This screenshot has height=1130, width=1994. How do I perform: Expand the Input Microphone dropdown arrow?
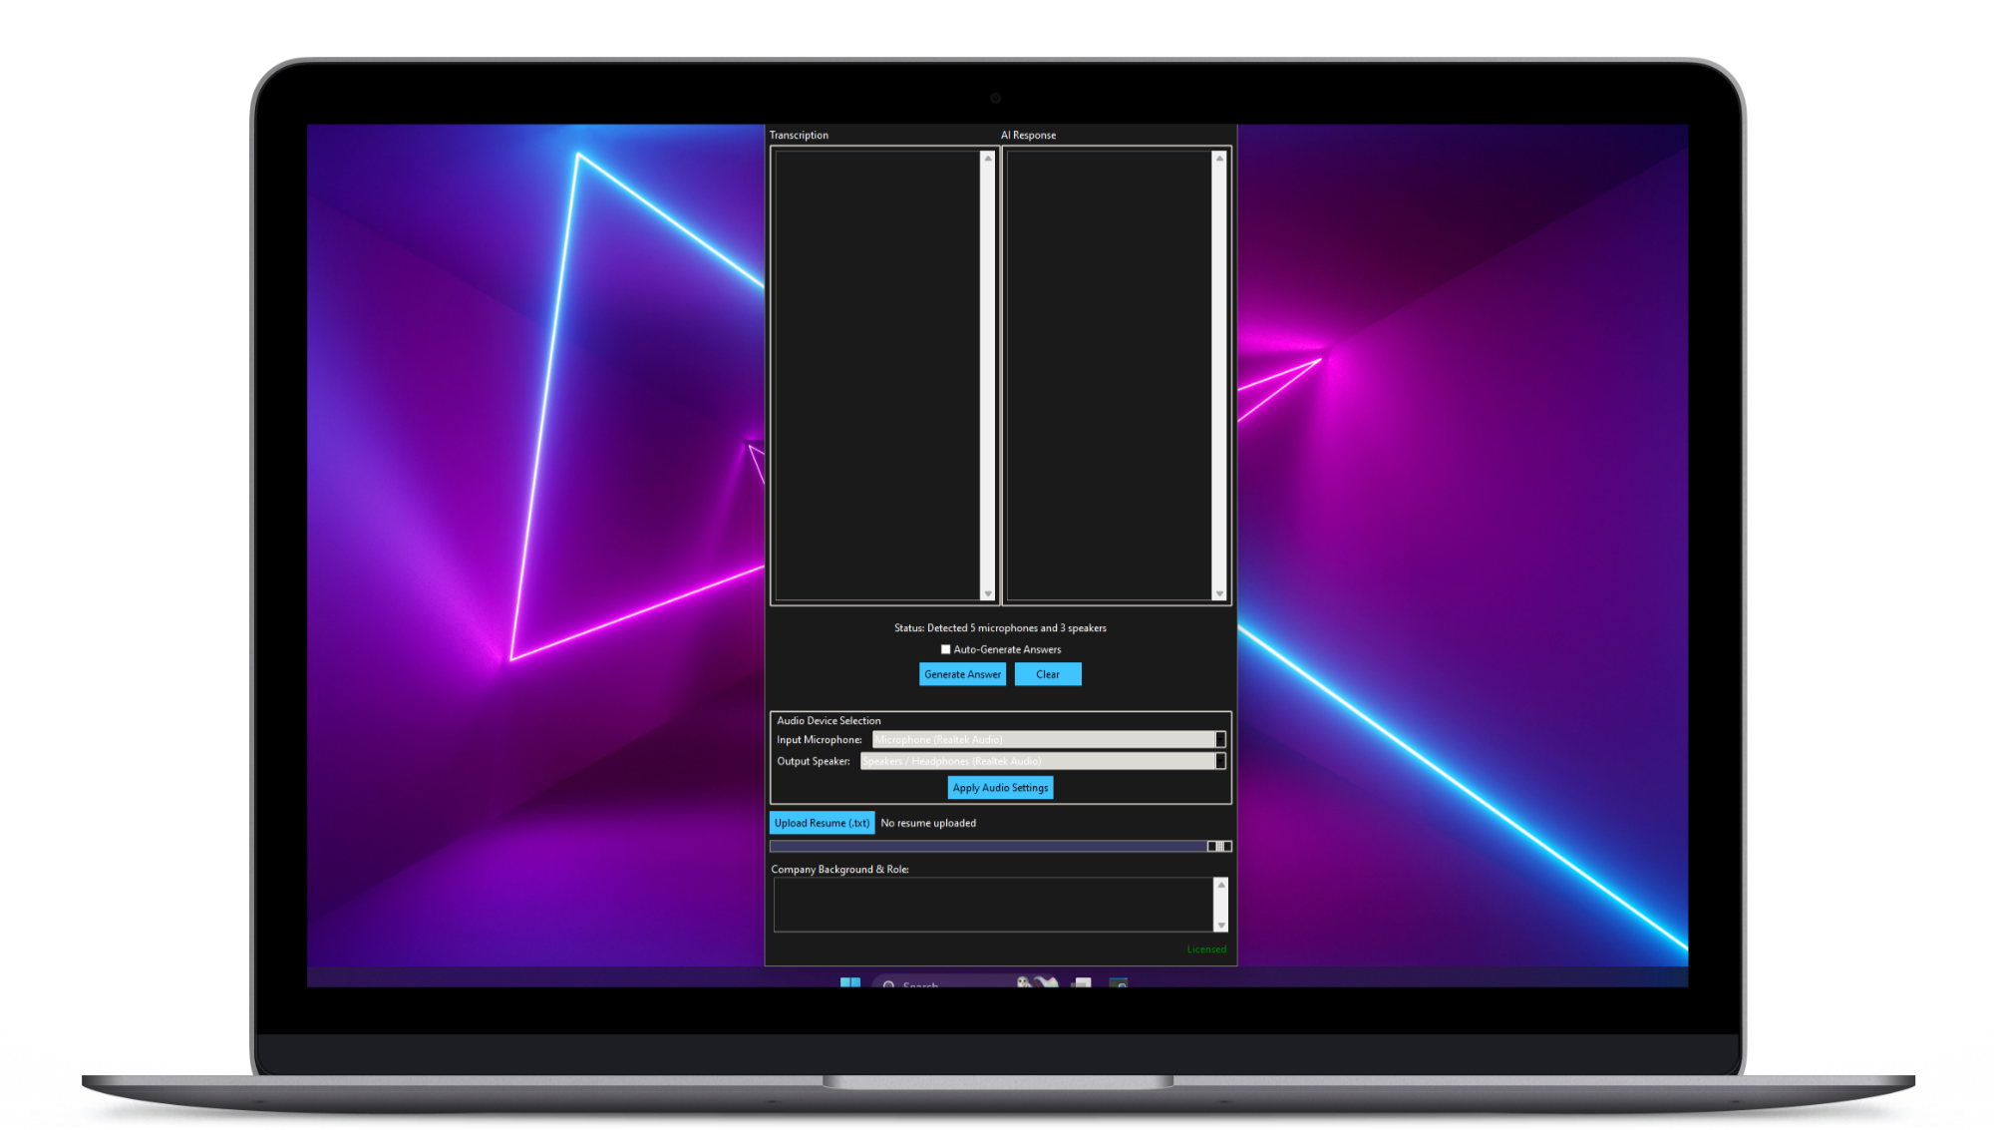tap(1219, 739)
